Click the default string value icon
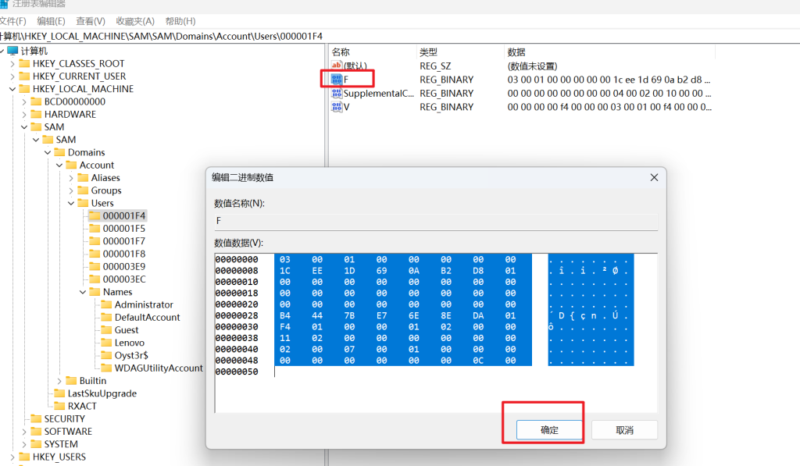This screenshot has height=466, width=800. [337, 66]
